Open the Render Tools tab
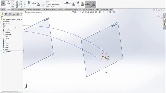This screenshot has height=93, width=166. click(78, 10)
